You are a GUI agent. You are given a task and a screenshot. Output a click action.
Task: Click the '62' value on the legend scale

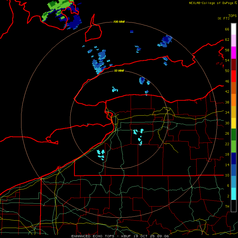tap(227, 40)
